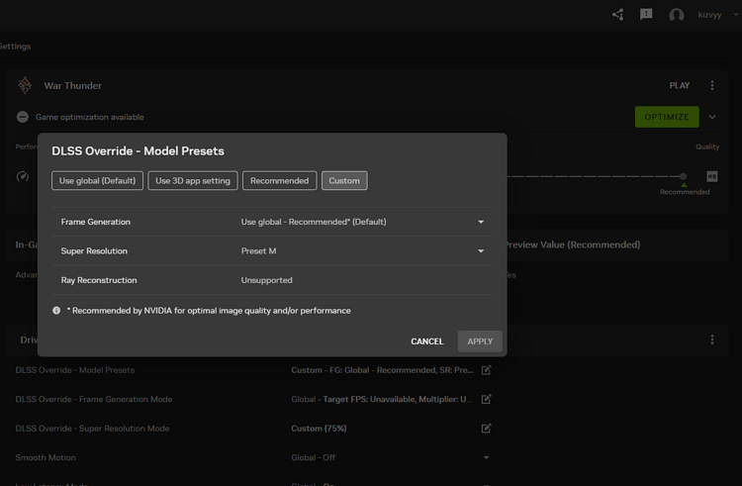Click CANCEL in the DLSS dialog

427,341
